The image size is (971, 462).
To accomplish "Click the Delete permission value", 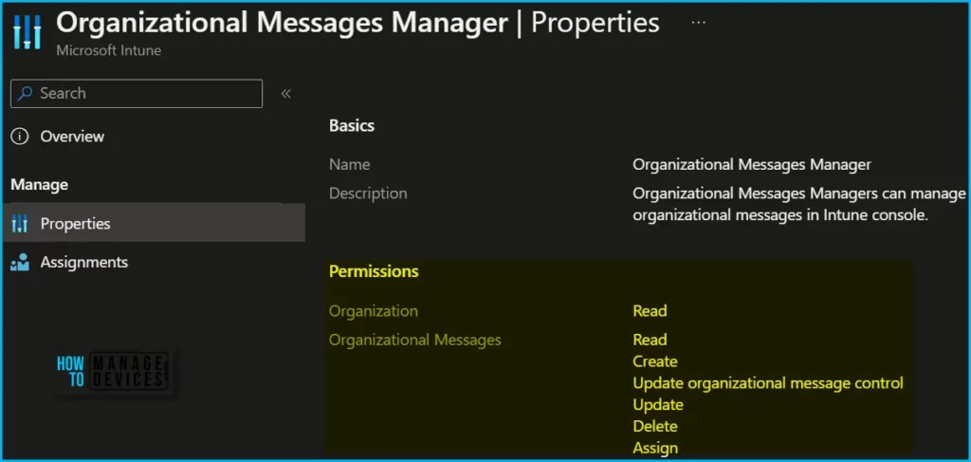I will tap(654, 426).
